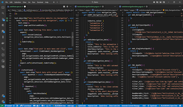Viewport: 183px width, 107px height.
Task: Change the CRLF end of line sequence
Action: 144,106
